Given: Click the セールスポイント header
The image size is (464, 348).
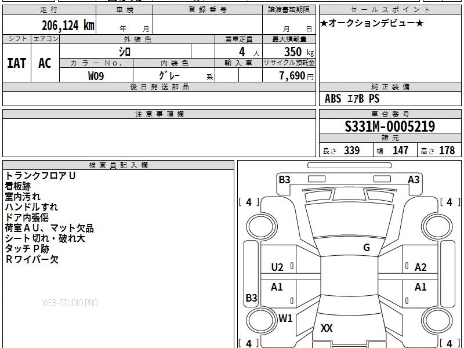Looking at the screenshot, I should (390, 10).
